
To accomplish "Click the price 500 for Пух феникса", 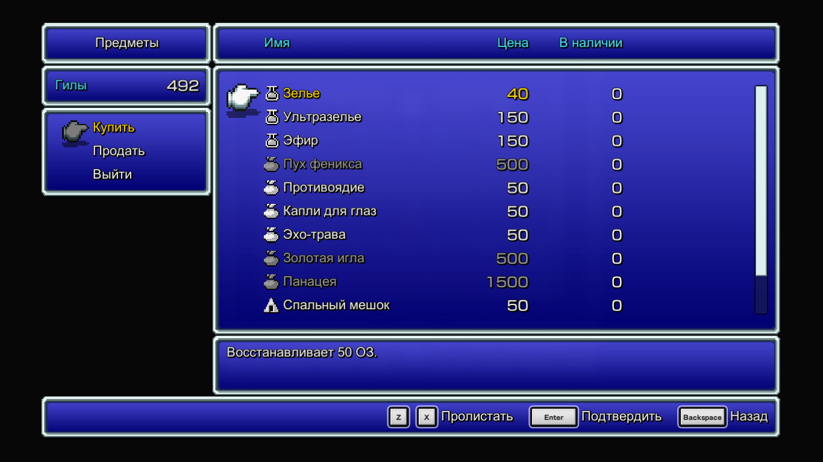I will [x=512, y=164].
